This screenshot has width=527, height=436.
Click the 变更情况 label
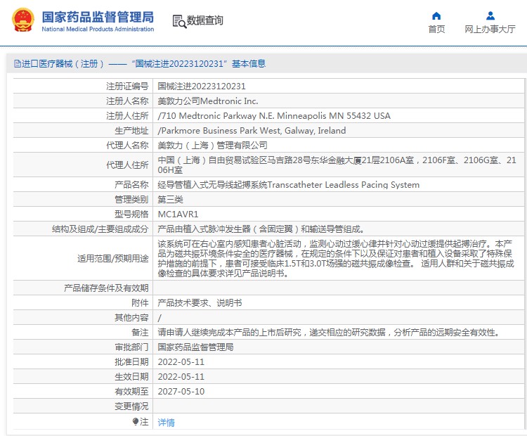tap(131, 406)
